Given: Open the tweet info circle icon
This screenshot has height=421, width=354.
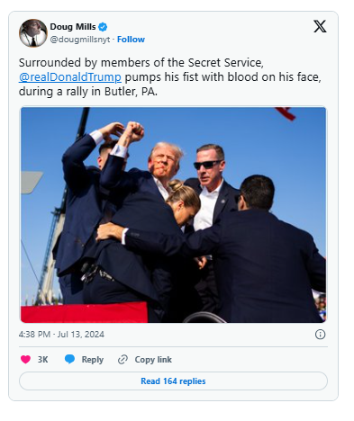Looking at the screenshot, I should pyautogui.click(x=320, y=335).
